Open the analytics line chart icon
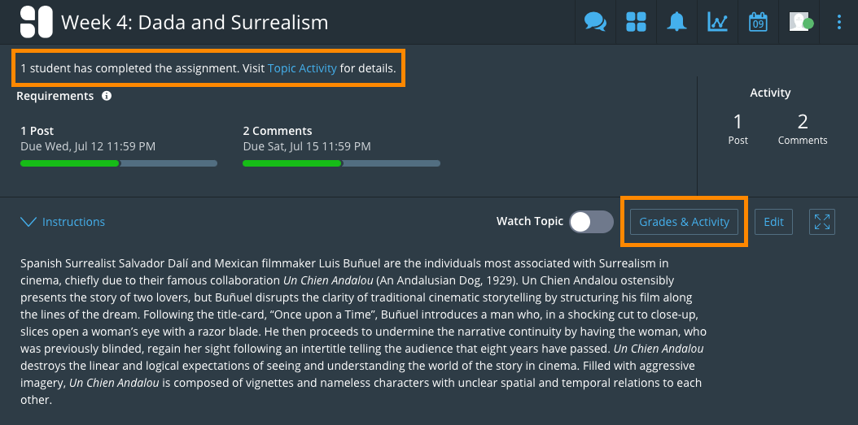Screen dimensions: 858x425 [717, 22]
